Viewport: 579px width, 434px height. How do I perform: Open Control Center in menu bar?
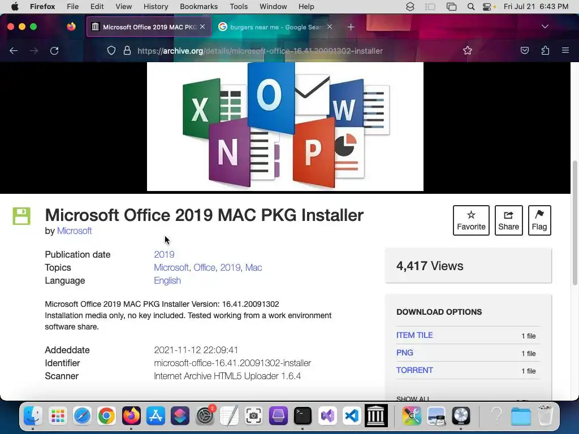pyautogui.click(x=487, y=6)
